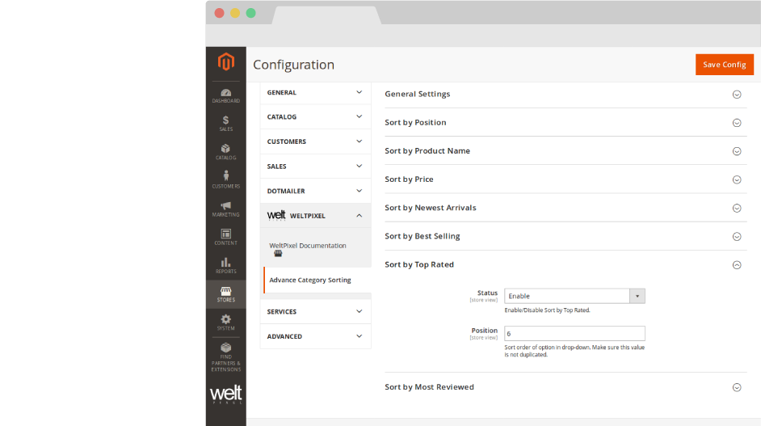Click the Save Config button
This screenshot has height=426, width=761.
[x=724, y=65]
